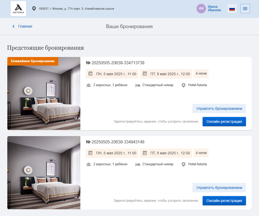This screenshot has width=259, height=216.
Task: Click Hotel Astoria in booking 334713738
Action: (197, 85)
